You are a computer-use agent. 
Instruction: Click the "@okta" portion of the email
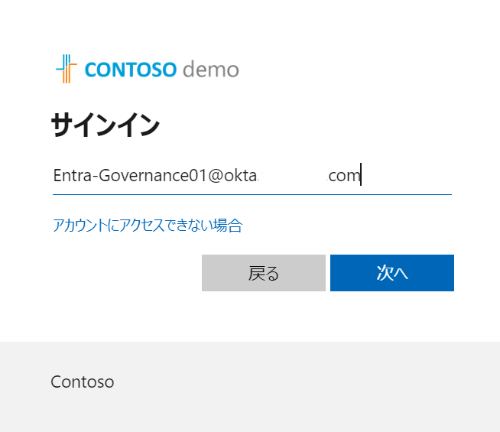click(x=232, y=175)
